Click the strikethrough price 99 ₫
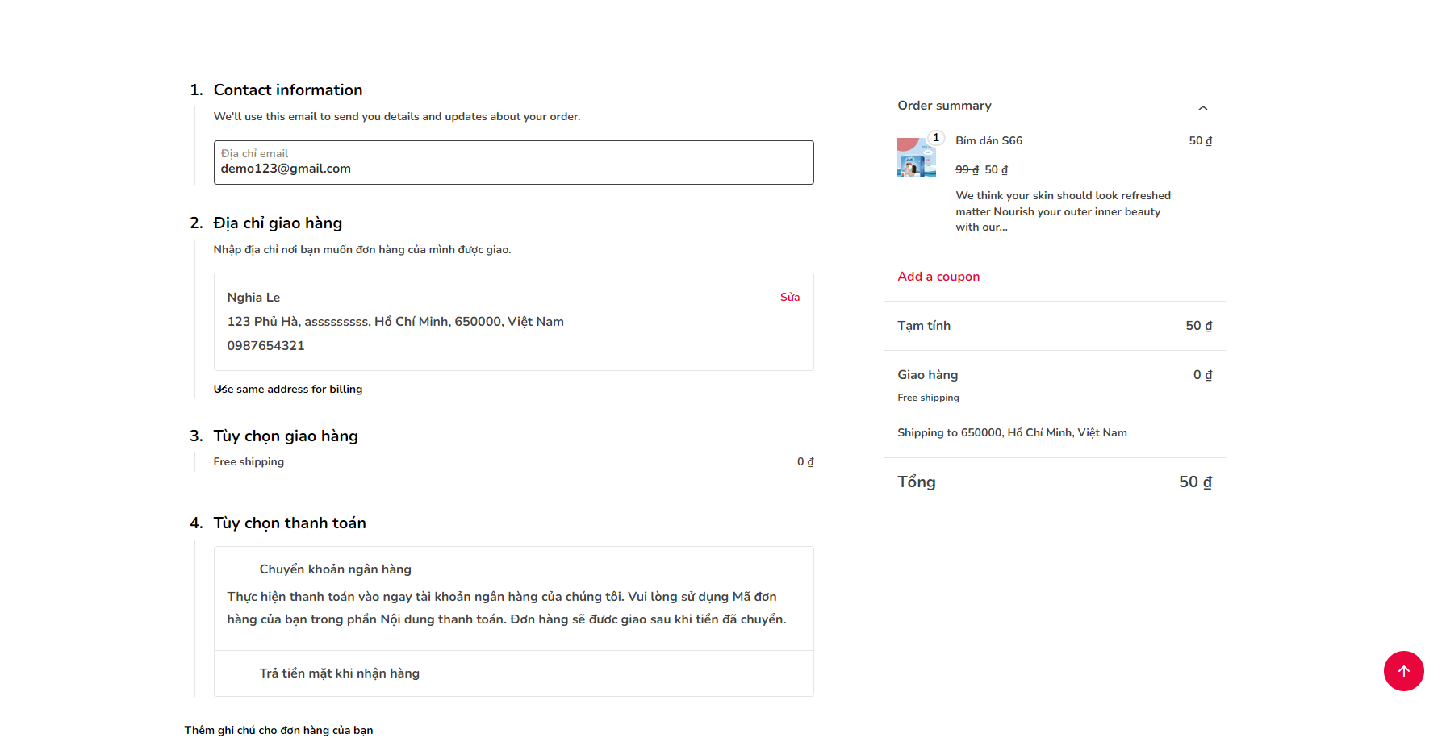Viewport: 1446px width, 738px height. 967,169
